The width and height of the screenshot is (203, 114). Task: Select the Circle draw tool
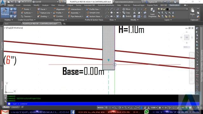tap(111, 13)
